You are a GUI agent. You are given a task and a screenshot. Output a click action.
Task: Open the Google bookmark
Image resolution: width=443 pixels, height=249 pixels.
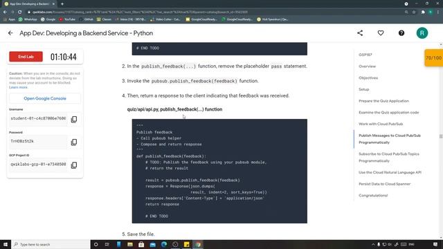coord(48,19)
